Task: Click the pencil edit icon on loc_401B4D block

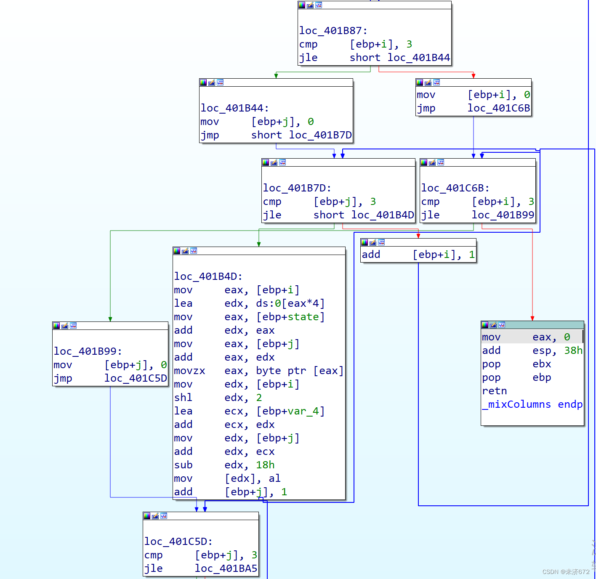Action: pyautogui.click(x=185, y=251)
